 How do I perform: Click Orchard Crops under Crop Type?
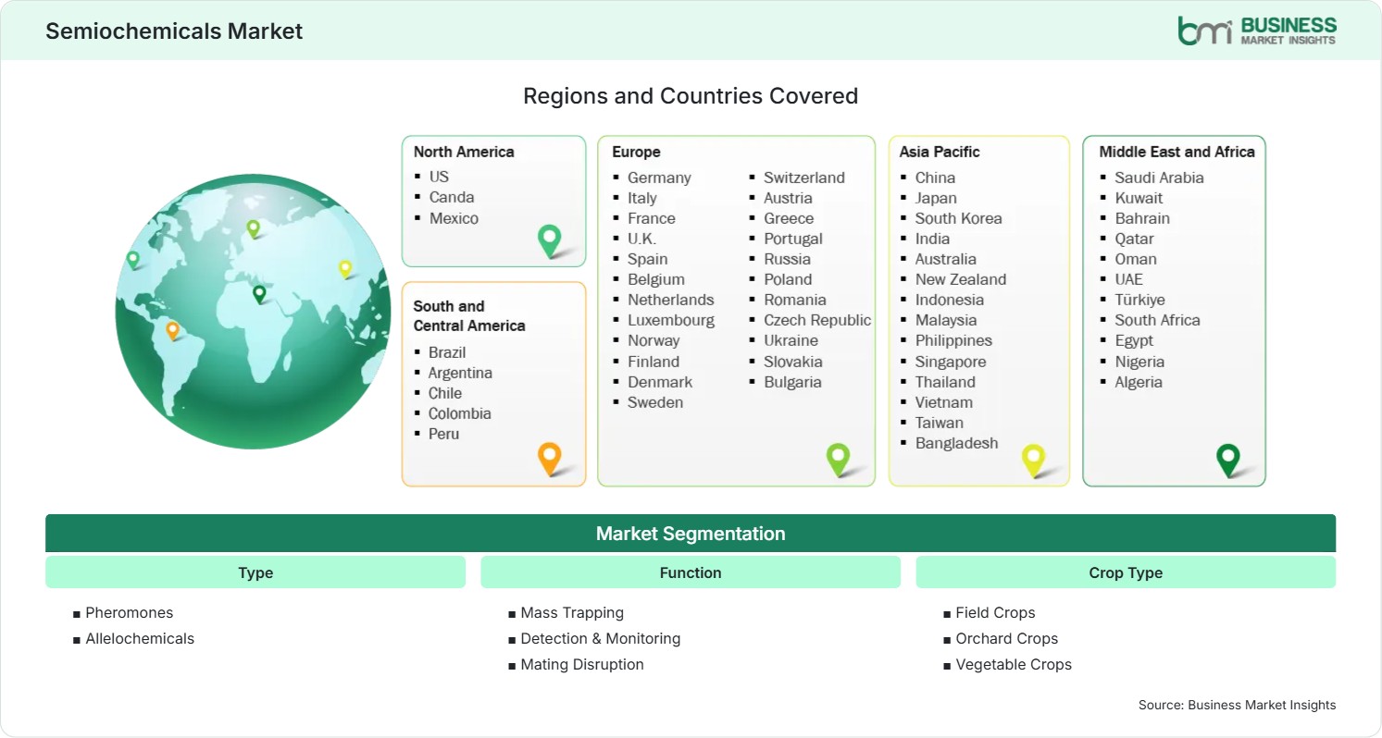click(1006, 638)
